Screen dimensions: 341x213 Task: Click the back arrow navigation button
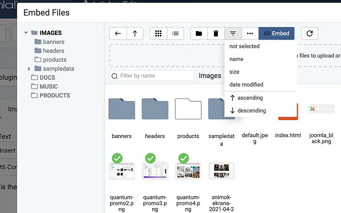(x=118, y=34)
